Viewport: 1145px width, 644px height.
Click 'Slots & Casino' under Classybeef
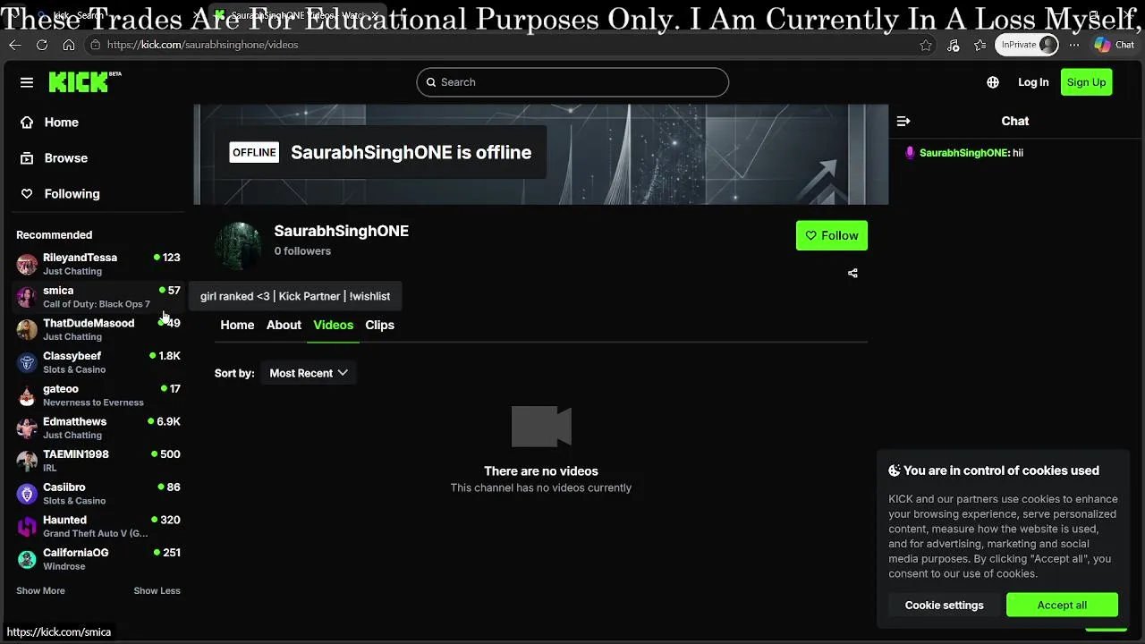point(74,369)
